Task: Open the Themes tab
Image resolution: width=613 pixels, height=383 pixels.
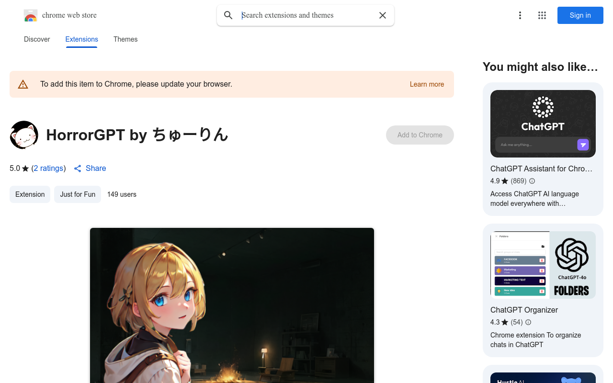Action: tap(125, 39)
